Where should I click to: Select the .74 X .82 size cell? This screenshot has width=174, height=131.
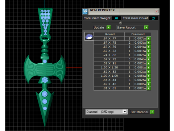click(109, 55)
